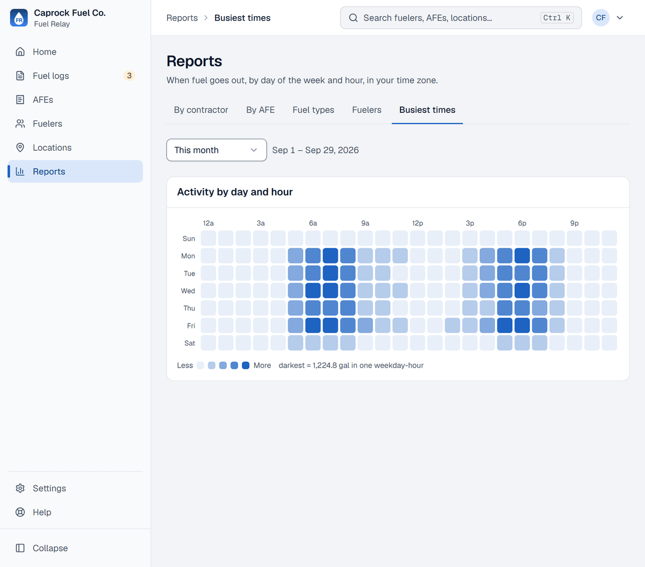Open the This month date range dropdown
The width and height of the screenshot is (645, 567).
point(217,150)
